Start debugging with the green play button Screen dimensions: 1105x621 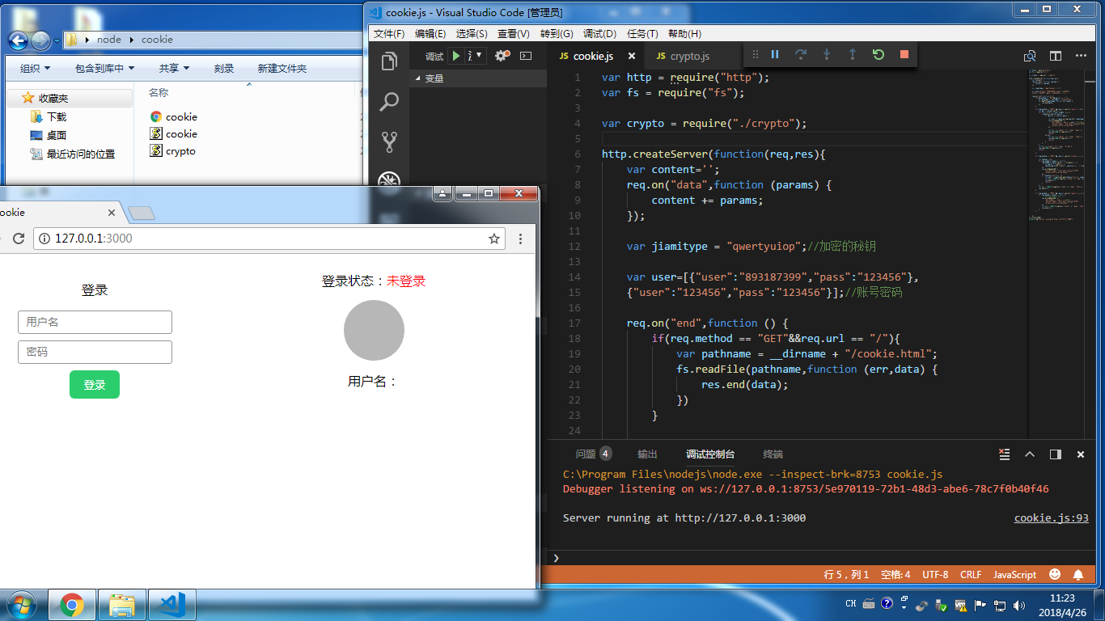pos(456,56)
